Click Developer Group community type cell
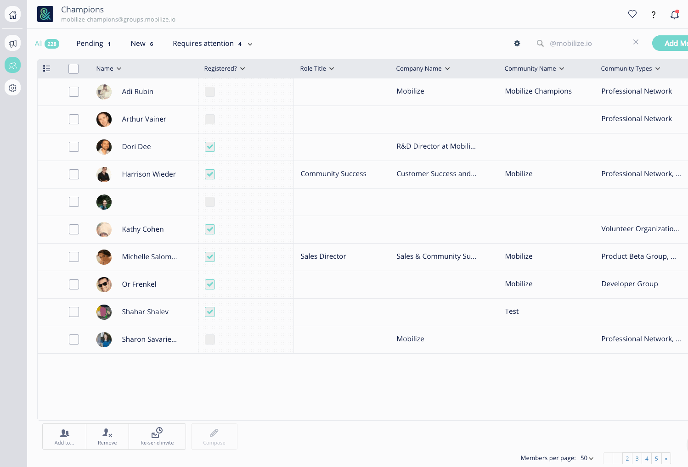688x467 pixels. 630,284
